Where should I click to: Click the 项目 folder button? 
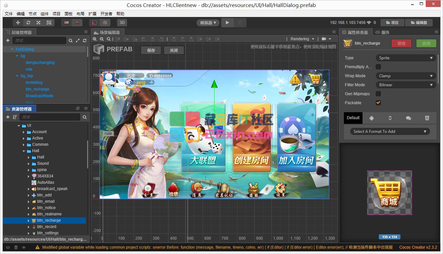pyautogui.click(x=392, y=23)
